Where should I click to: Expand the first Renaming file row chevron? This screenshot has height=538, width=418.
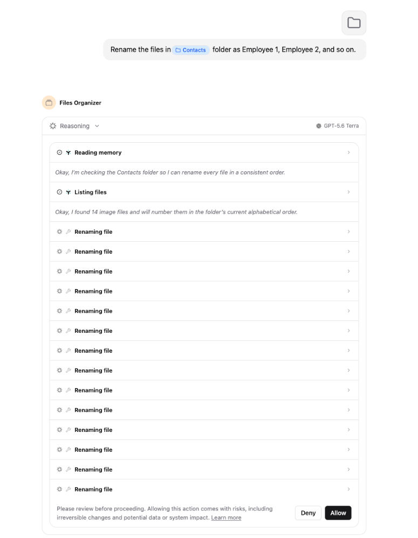click(348, 232)
